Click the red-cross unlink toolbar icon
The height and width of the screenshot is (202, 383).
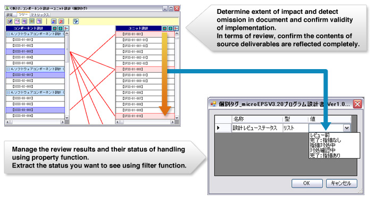pos(61,21)
